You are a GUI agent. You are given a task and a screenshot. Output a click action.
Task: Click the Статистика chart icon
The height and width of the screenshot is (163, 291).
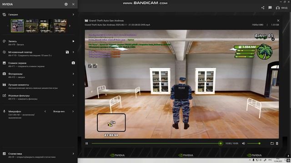4,153
